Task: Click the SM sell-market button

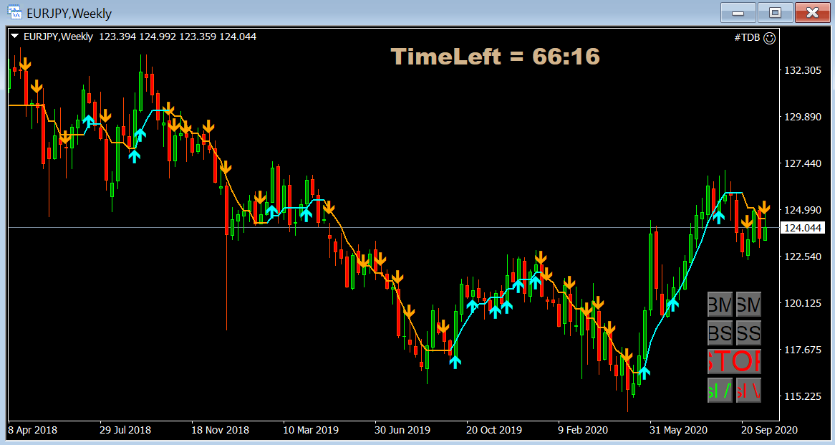Action: click(x=748, y=304)
